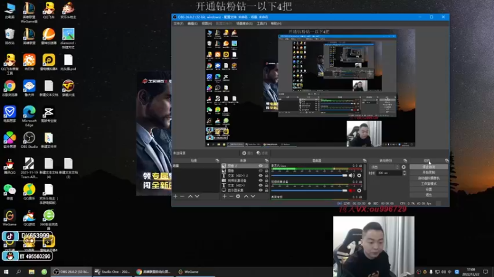Set the video capture device volume slider
The image size is (494, 277).
click(x=309, y=191)
